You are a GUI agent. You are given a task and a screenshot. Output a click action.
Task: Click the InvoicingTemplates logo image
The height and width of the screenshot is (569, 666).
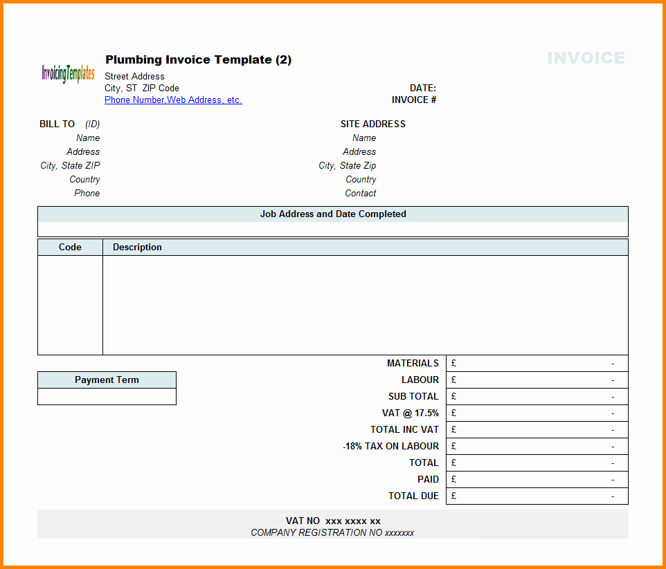[68, 74]
